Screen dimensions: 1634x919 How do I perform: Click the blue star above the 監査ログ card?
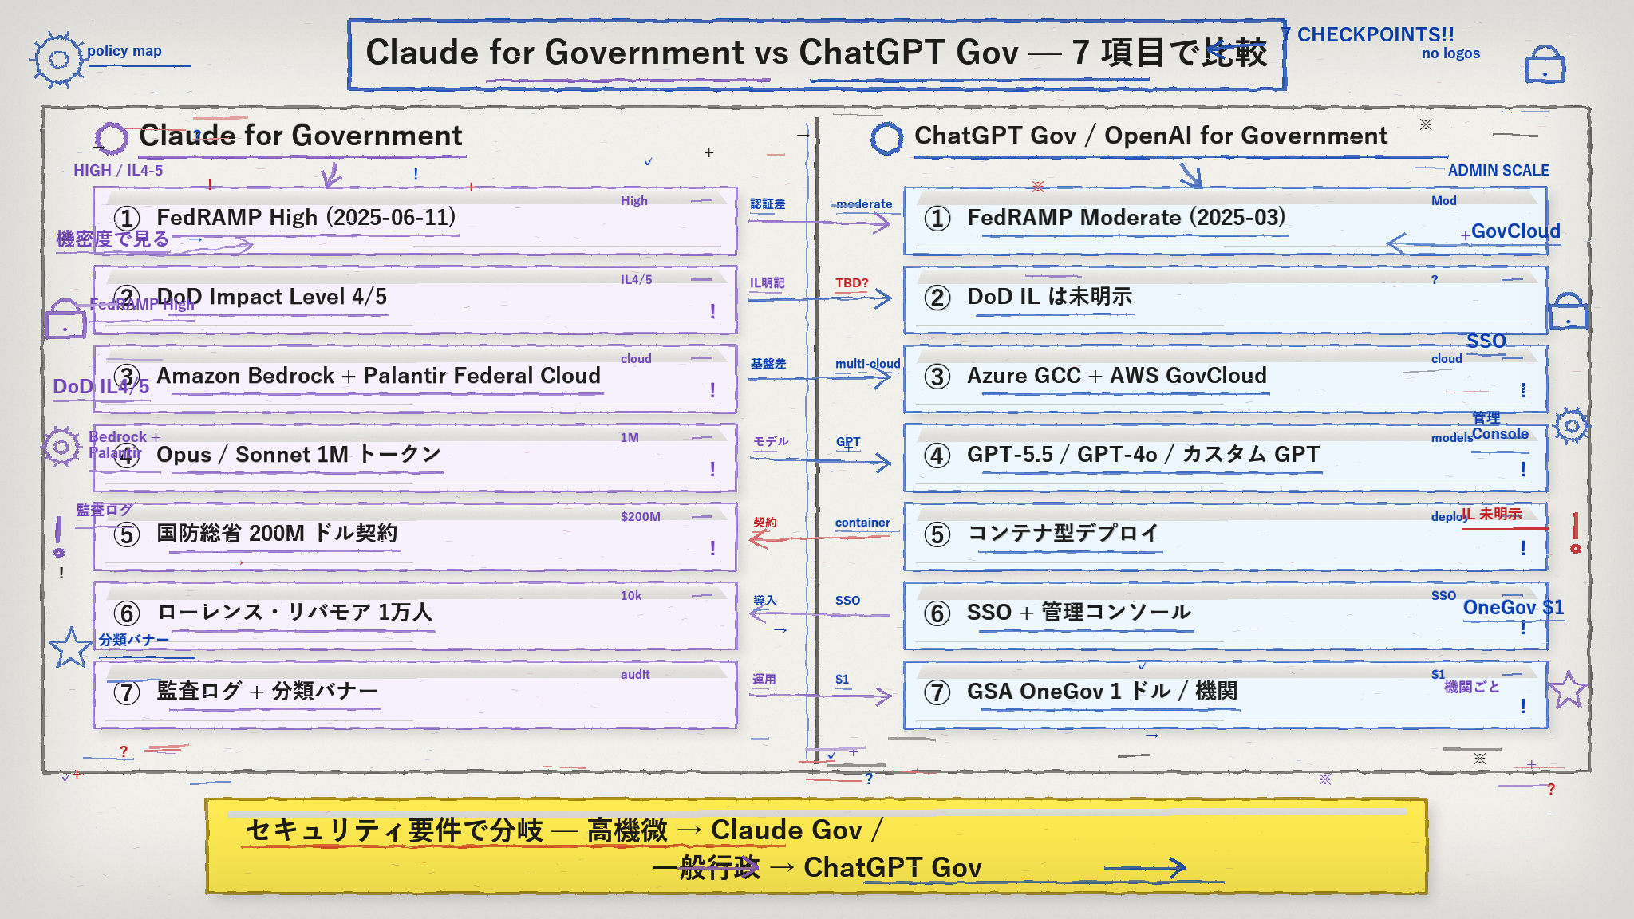pyautogui.click(x=71, y=647)
